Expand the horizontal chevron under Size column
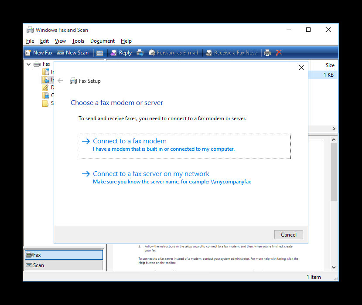The image size is (362, 305). [334, 129]
